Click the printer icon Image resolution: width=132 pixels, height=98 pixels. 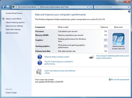pos(91,57)
